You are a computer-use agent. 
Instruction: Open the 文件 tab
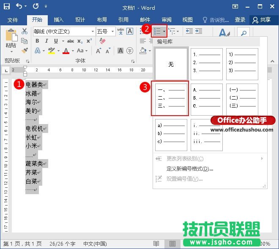tap(13, 20)
